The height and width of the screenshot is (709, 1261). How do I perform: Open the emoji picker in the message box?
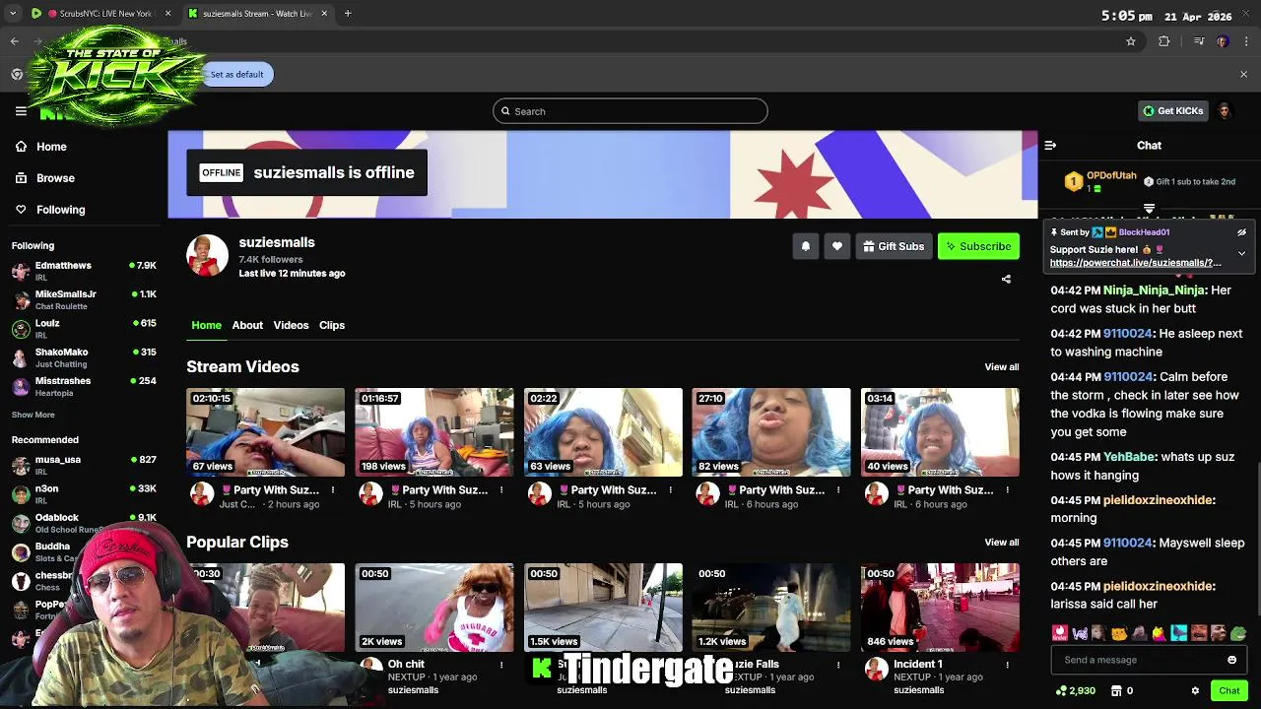point(1231,660)
